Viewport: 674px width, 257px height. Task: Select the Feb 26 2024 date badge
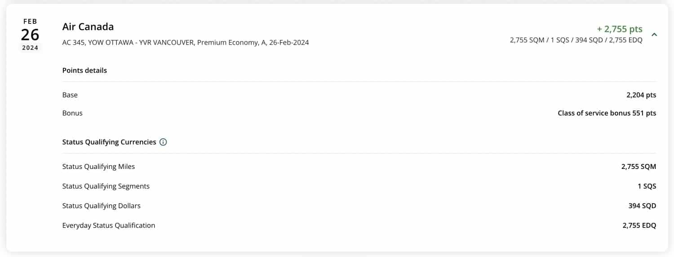30,35
